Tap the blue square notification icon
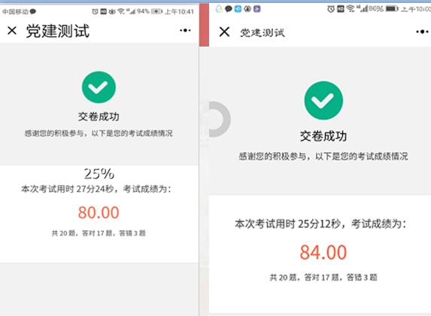431x316 pixels. (x=238, y=9)
